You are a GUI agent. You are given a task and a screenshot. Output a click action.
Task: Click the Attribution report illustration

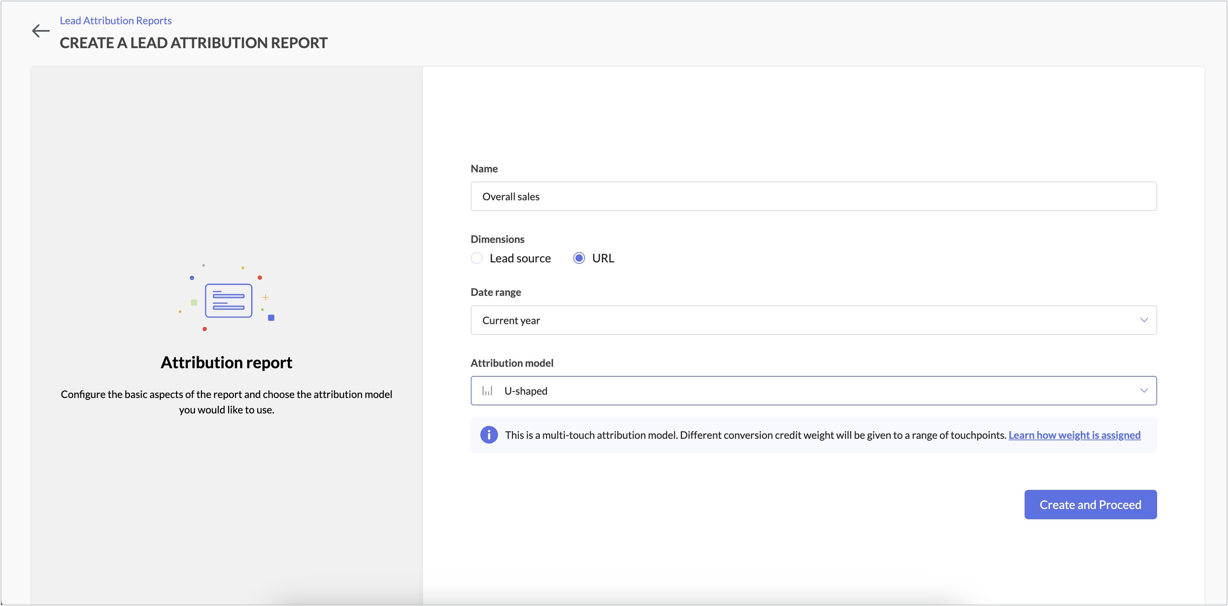point(227,297)
